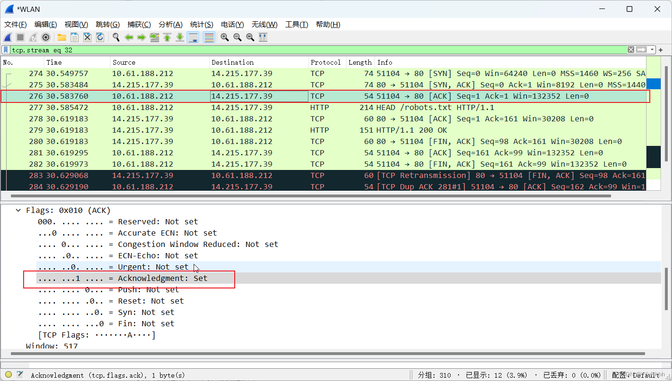Open the 分析(A) menu
Screen dimensions: 672x381
click(x=170, y=25)
